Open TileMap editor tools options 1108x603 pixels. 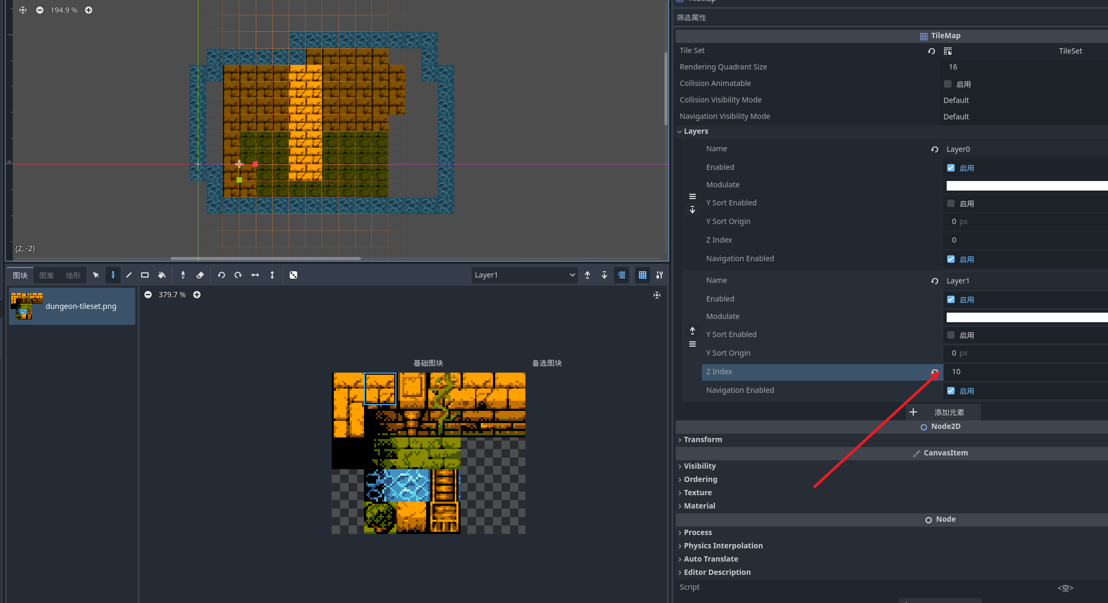(x=660, y=275)
